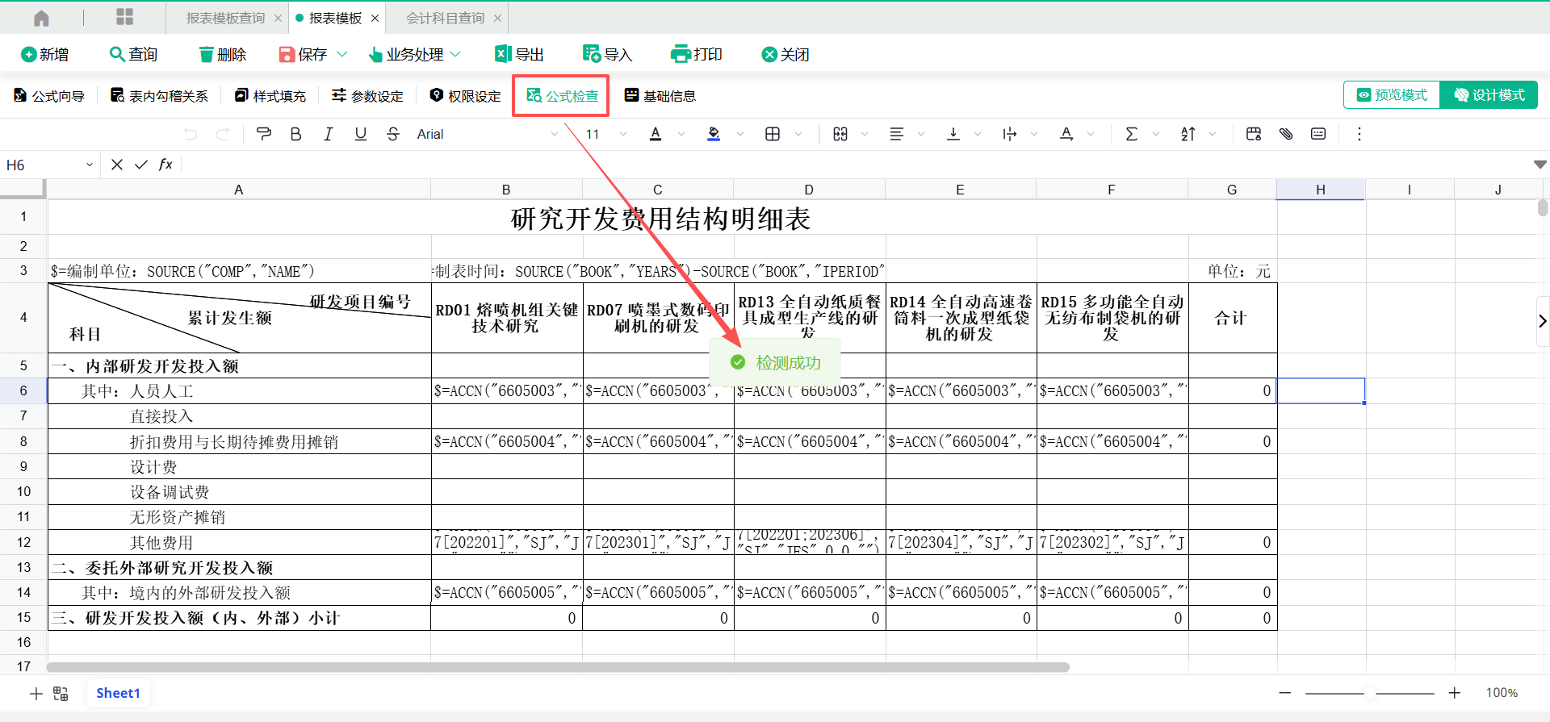The image size is (1550, 722).
Task: Click the 打印 print button
Action: (x=697, y=54)
